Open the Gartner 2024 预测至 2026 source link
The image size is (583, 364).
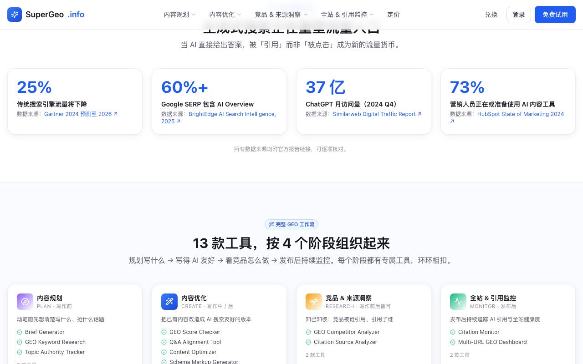(81, 114)
